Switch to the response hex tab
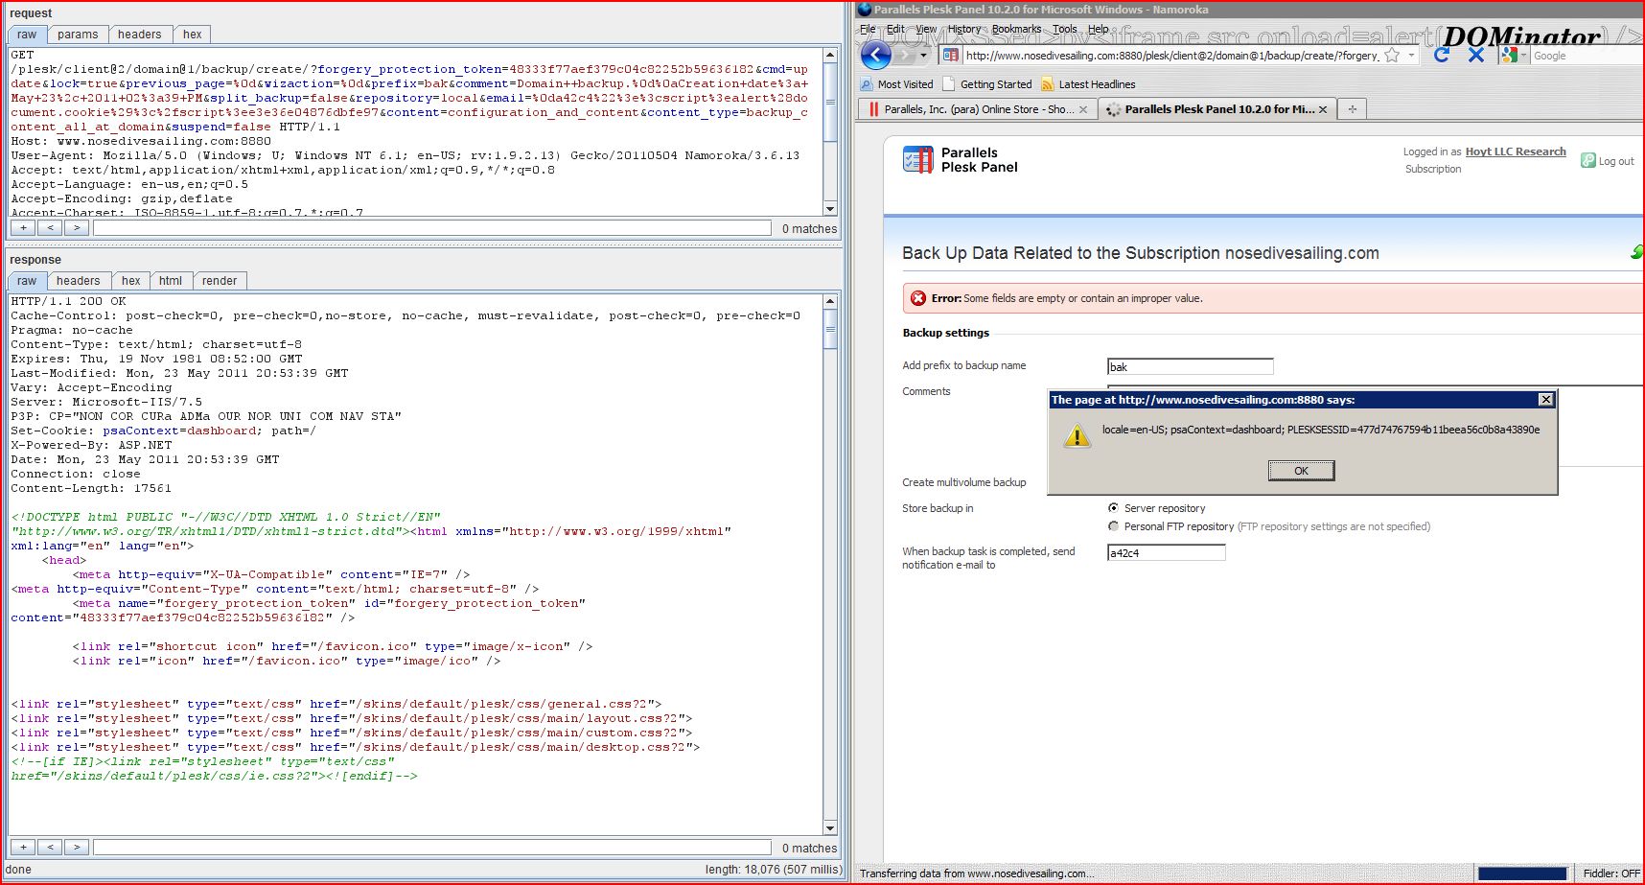 tap(131, 281)
